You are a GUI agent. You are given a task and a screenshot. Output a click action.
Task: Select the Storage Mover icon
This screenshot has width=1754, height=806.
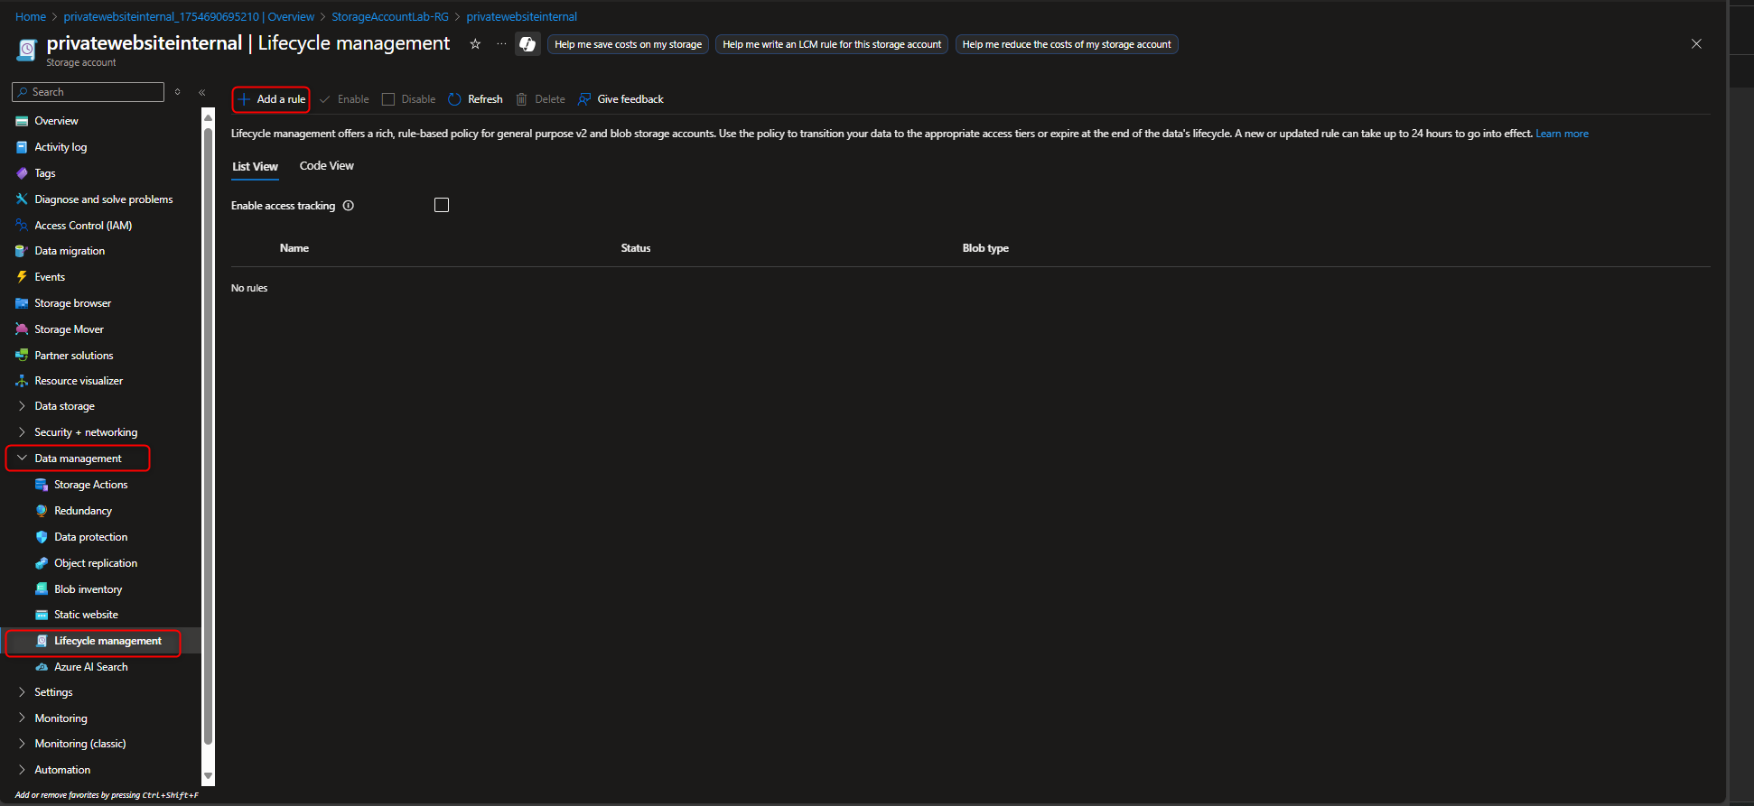click(22, 329)
